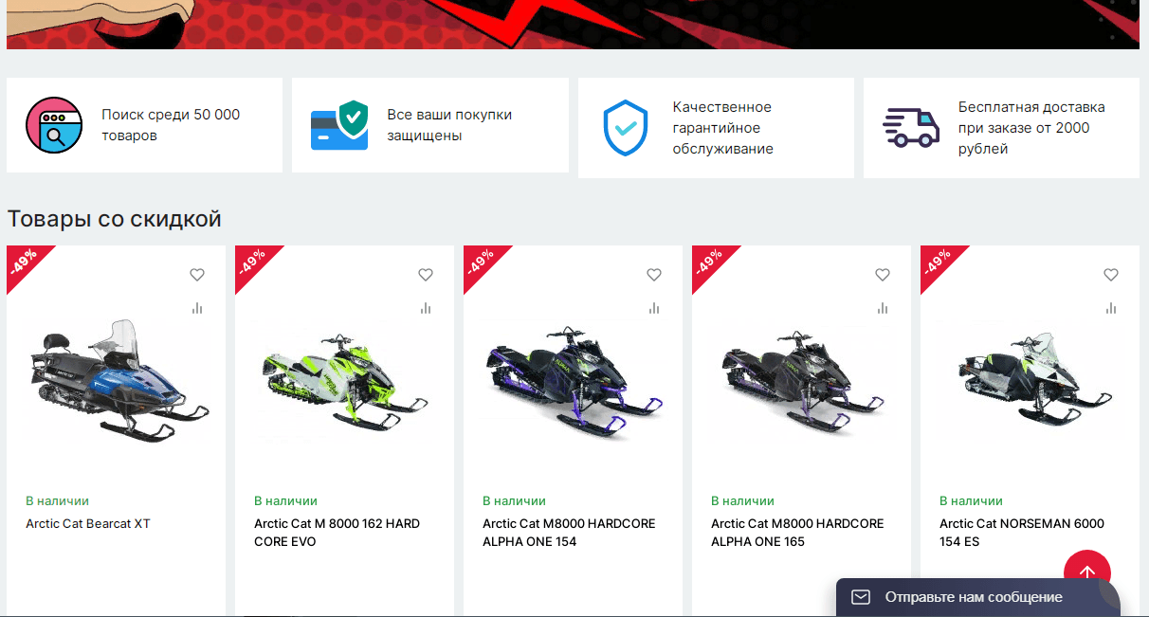Add M8000 HARDCORE ALPHA ONE 154 to comparison
Screen dimensions: 1149x617
(654, 308)
